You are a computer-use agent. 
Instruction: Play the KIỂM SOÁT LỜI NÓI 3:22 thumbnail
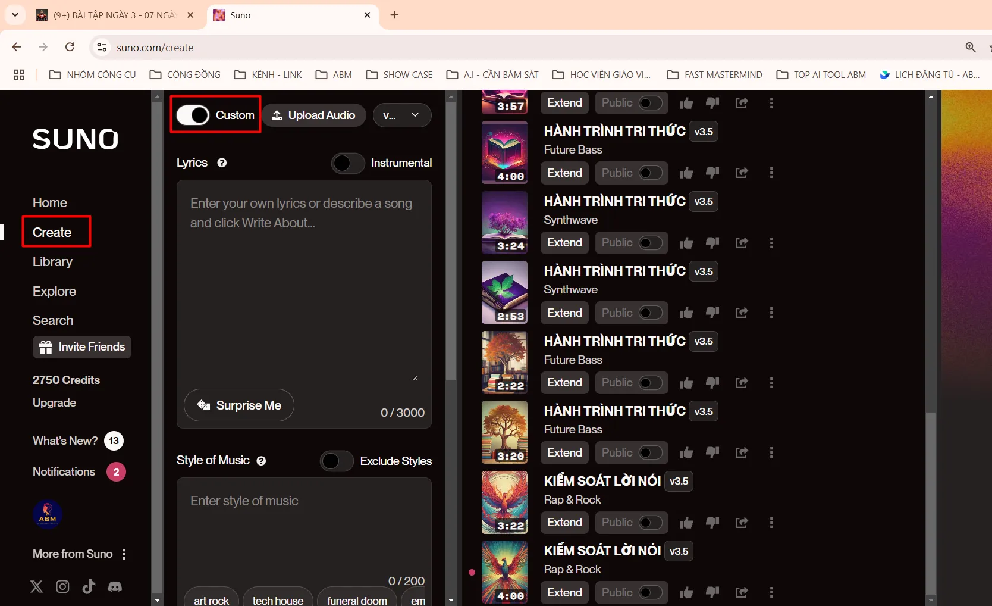(504, 502)
